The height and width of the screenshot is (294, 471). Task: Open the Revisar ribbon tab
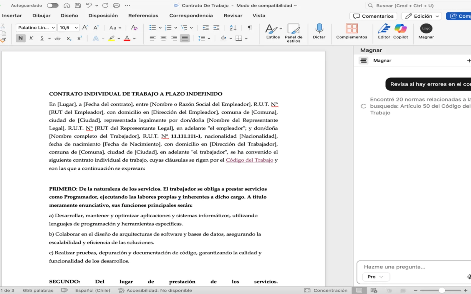coord(233,16)
